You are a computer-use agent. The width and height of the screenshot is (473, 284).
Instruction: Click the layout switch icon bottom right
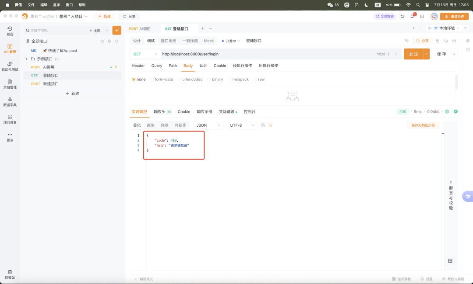pyautogui.click(x=450, y=261)
